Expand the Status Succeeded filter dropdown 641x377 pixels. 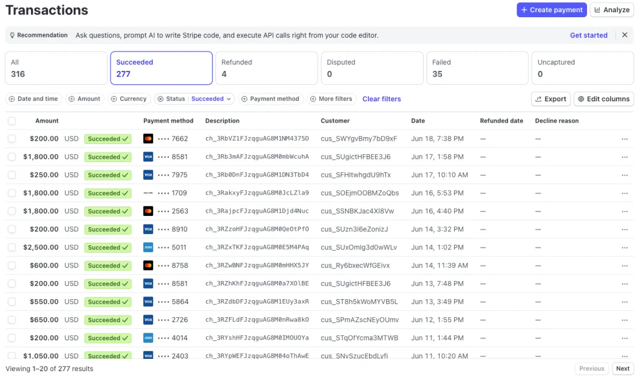click(x=212, y=99)
